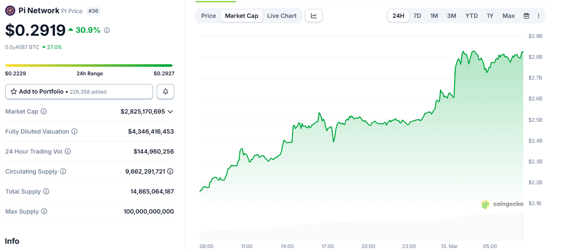Select the line chart style icon
Image resolution: width=563 pixels, height=251 pixels.
(x=314, y=15)
